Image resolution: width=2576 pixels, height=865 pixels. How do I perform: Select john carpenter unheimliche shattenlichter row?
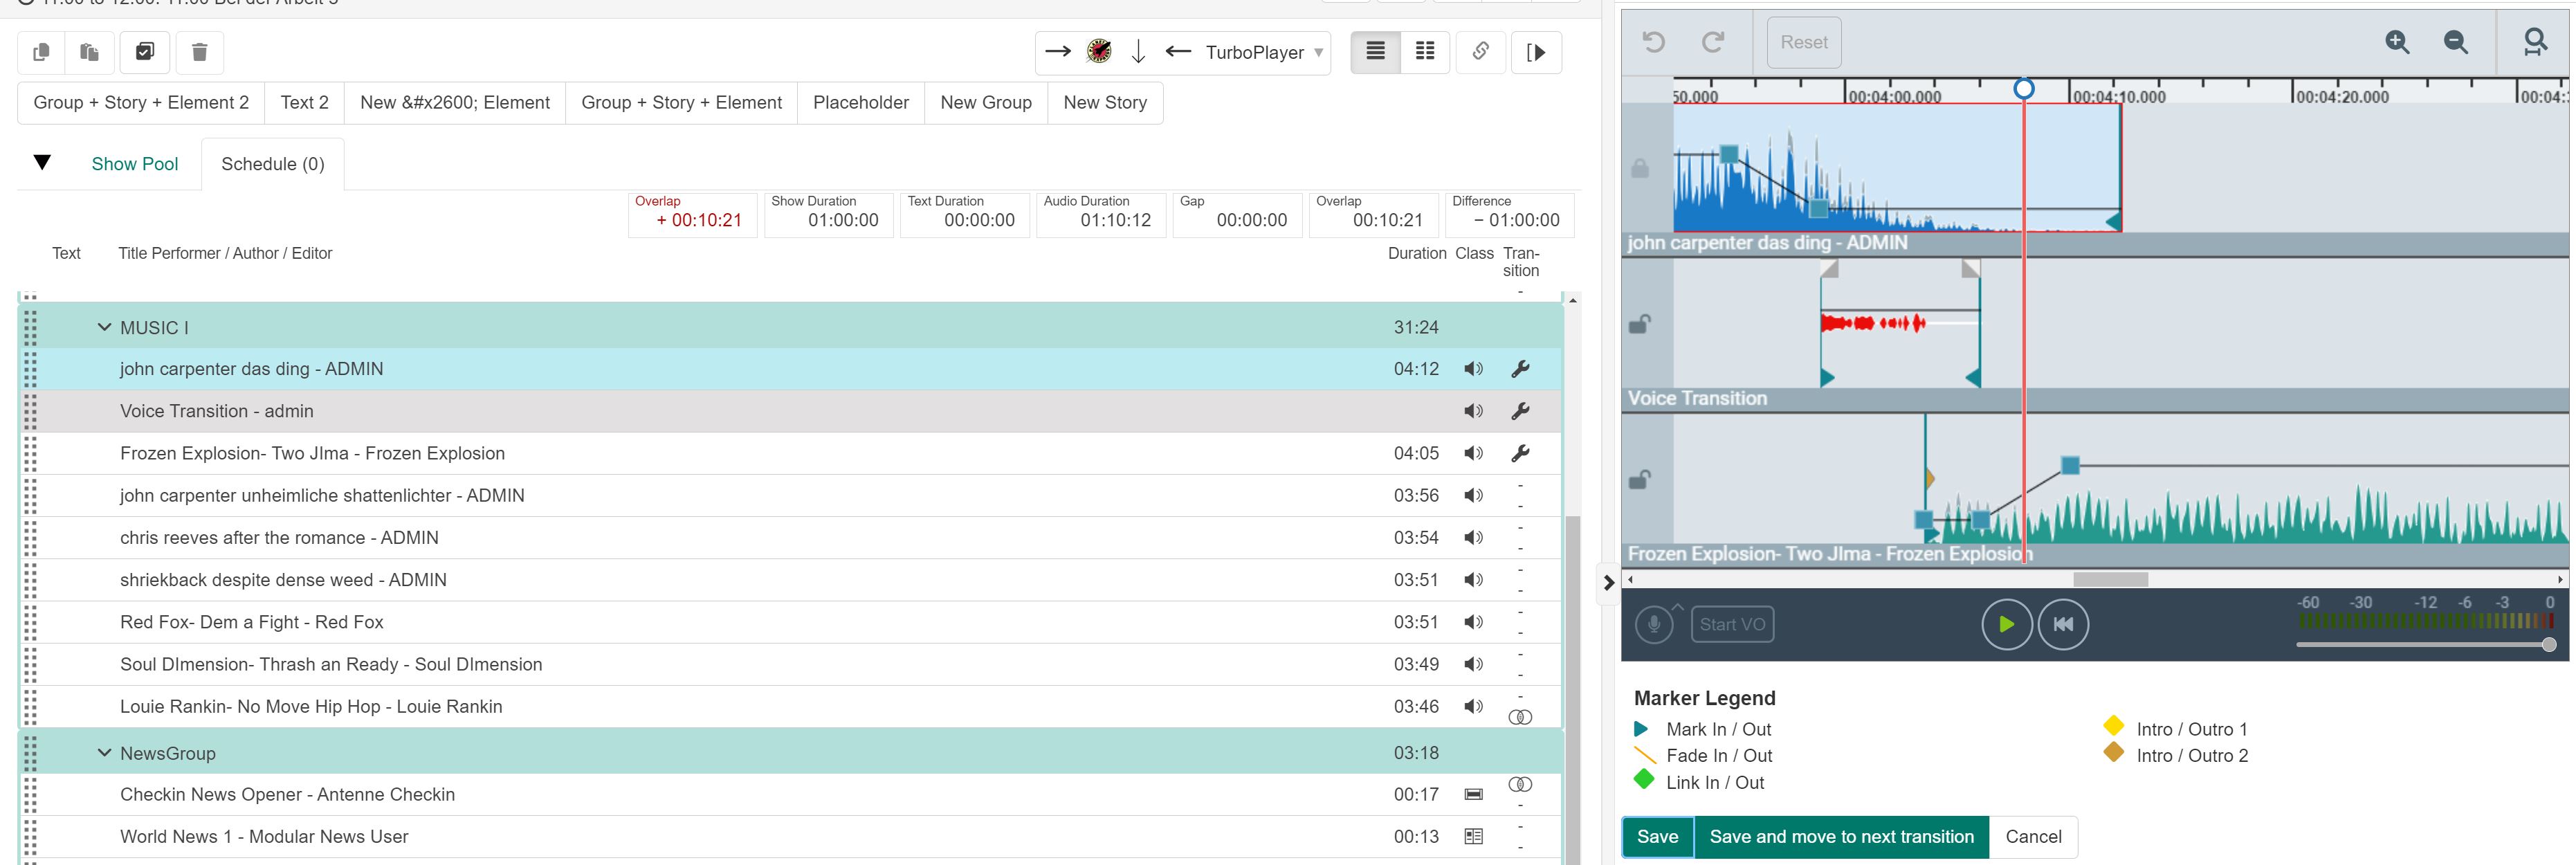tap(790, 495)
